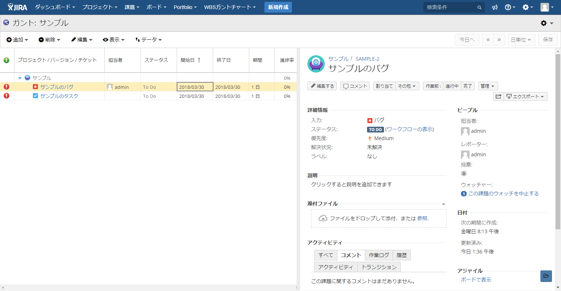This screenshot has width=561, height=291.
Task: Open the 日単位 scale dropdown
Action: click(521, 40)
